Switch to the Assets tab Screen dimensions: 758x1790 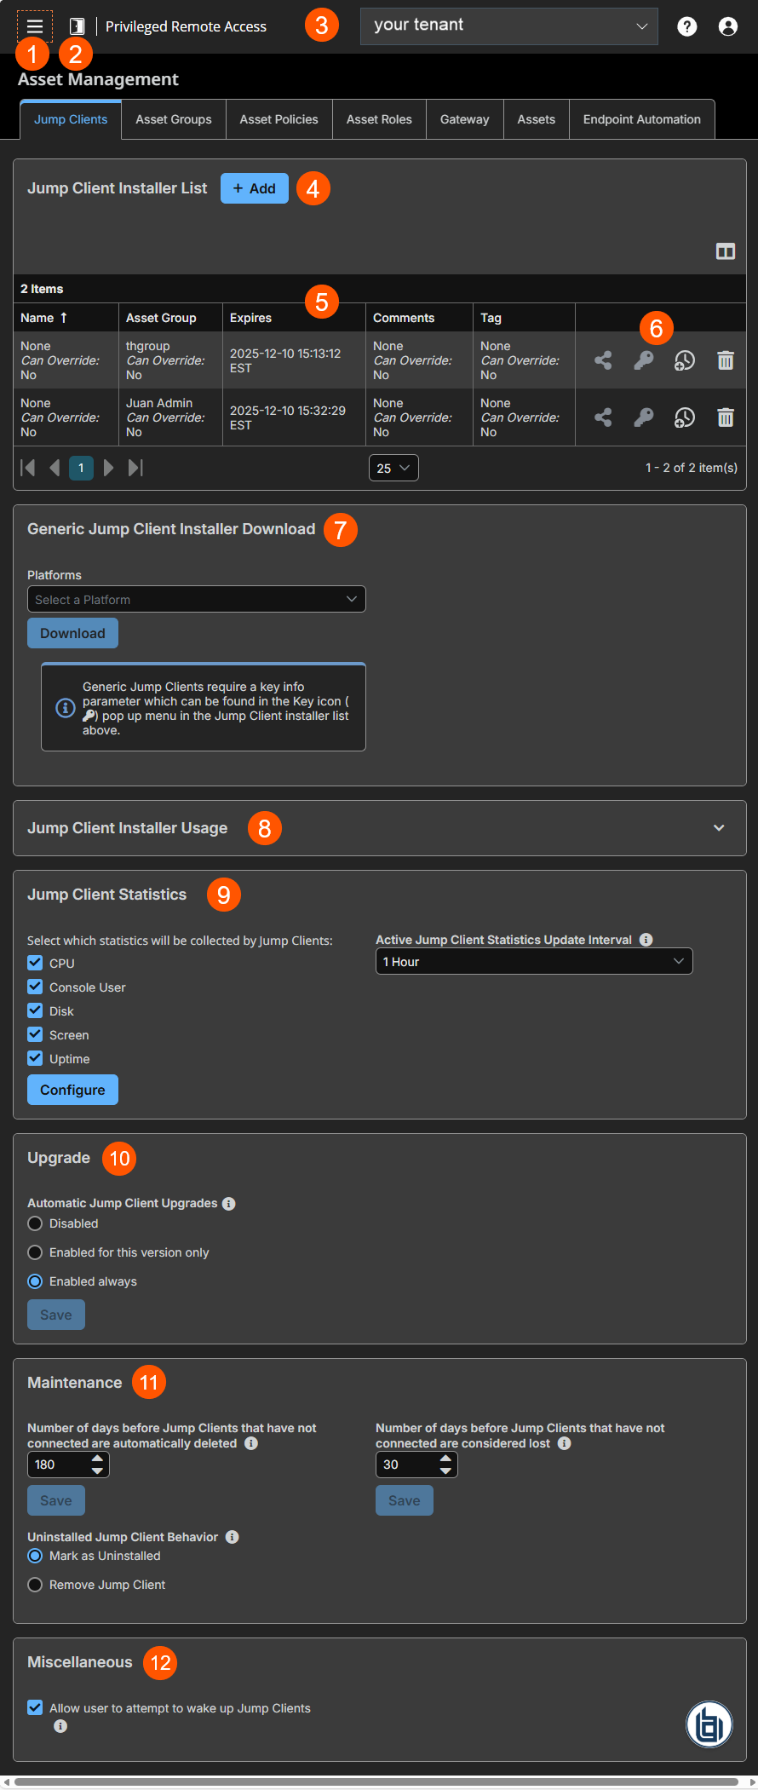(x=537, y=119)
